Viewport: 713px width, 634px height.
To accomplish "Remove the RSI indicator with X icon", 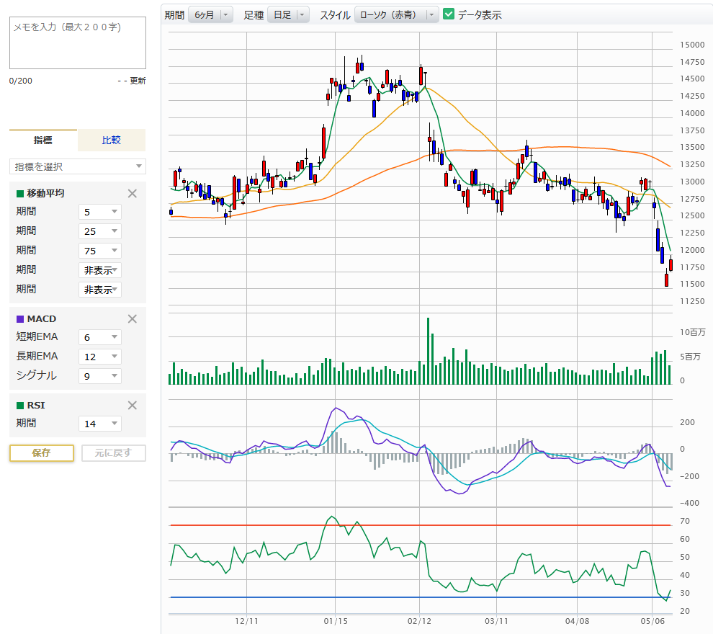I will pos(132,405).
